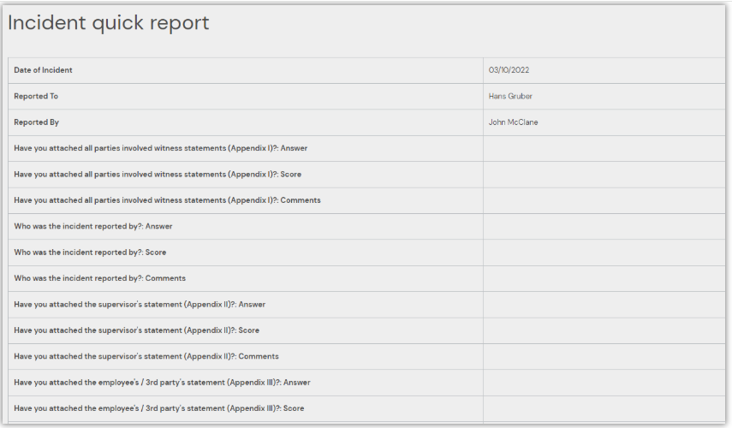732x428 pixels.
Task: Click empty value cell for supervisor's statement Score
Action: (x=604, y=330)
